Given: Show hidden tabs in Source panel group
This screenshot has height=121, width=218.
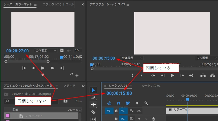Looking at the screenshot, I should tap(83, 4).
